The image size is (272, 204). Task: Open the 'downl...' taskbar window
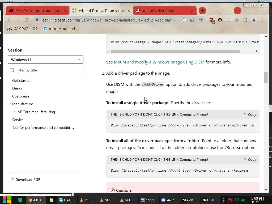coord(148,200)
